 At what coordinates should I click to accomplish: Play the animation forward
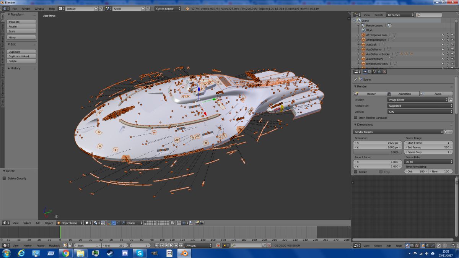point(171,245)
